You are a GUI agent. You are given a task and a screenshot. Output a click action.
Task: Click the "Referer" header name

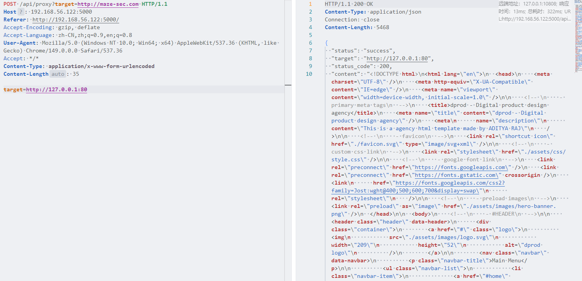tap(16, 19)
